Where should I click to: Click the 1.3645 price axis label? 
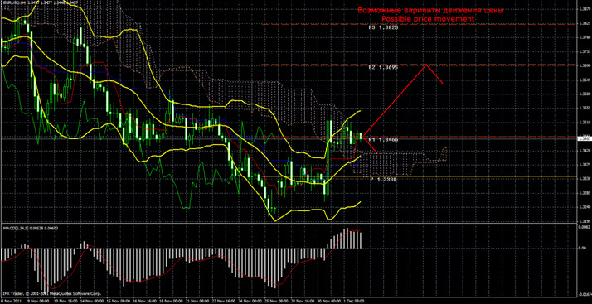click(584, 80)
